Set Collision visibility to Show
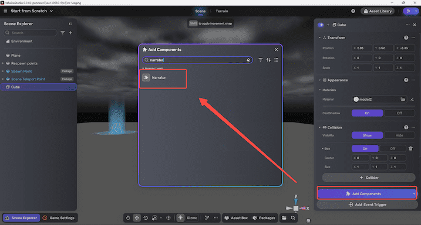The height and width of the screenshot is (225, 421). click(x=367, y=135)
